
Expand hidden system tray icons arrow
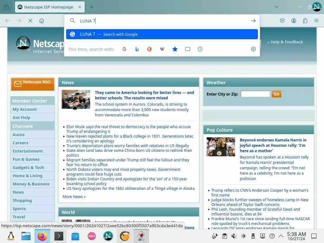coord(281,236)
